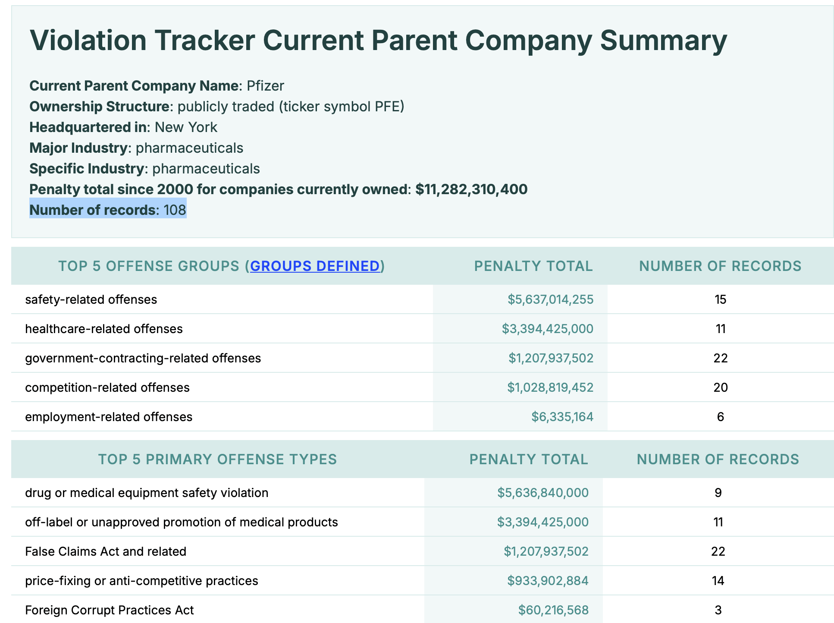Click the Violation Tracker Current Parent Company Summary title

(378, 40)
